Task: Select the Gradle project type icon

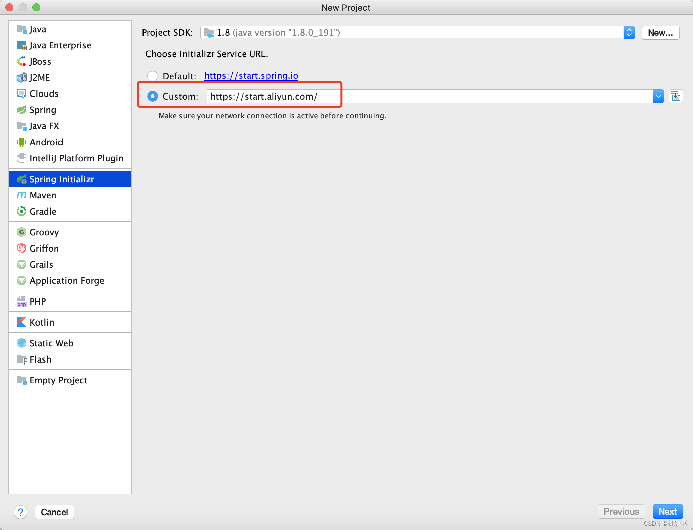Action: coord(21,212)
